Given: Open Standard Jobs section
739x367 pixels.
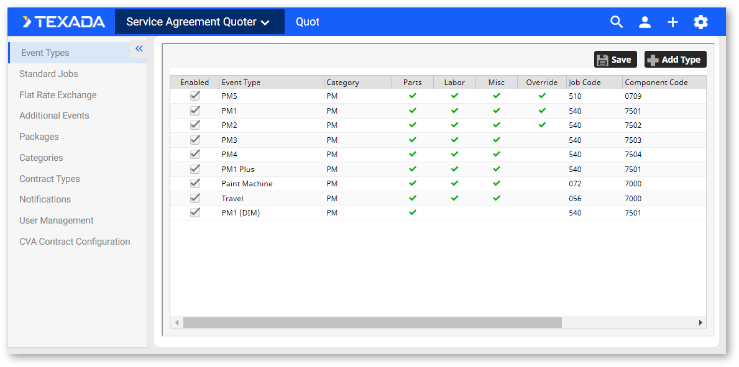Looking at the screenshot, I should pos(48,74).
